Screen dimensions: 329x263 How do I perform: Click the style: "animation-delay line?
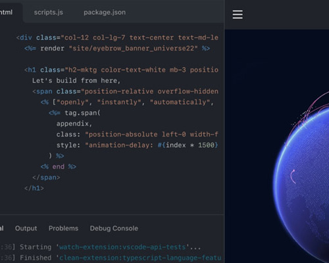click(x=138, y=145)
